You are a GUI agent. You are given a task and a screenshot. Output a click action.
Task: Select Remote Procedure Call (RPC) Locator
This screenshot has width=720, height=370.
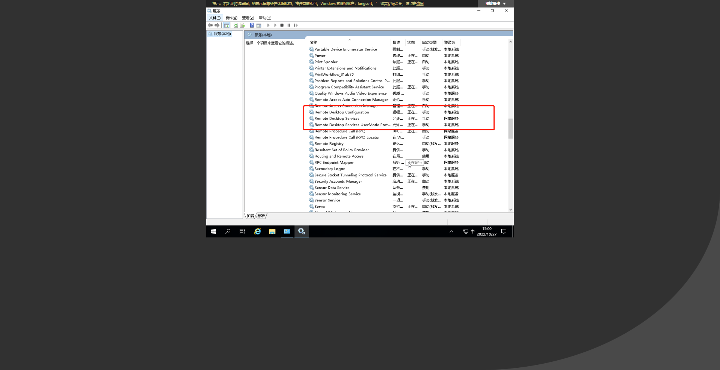tap(384, 137)
